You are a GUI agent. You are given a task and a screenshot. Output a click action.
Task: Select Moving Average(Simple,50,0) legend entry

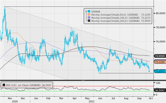[115, 15]
